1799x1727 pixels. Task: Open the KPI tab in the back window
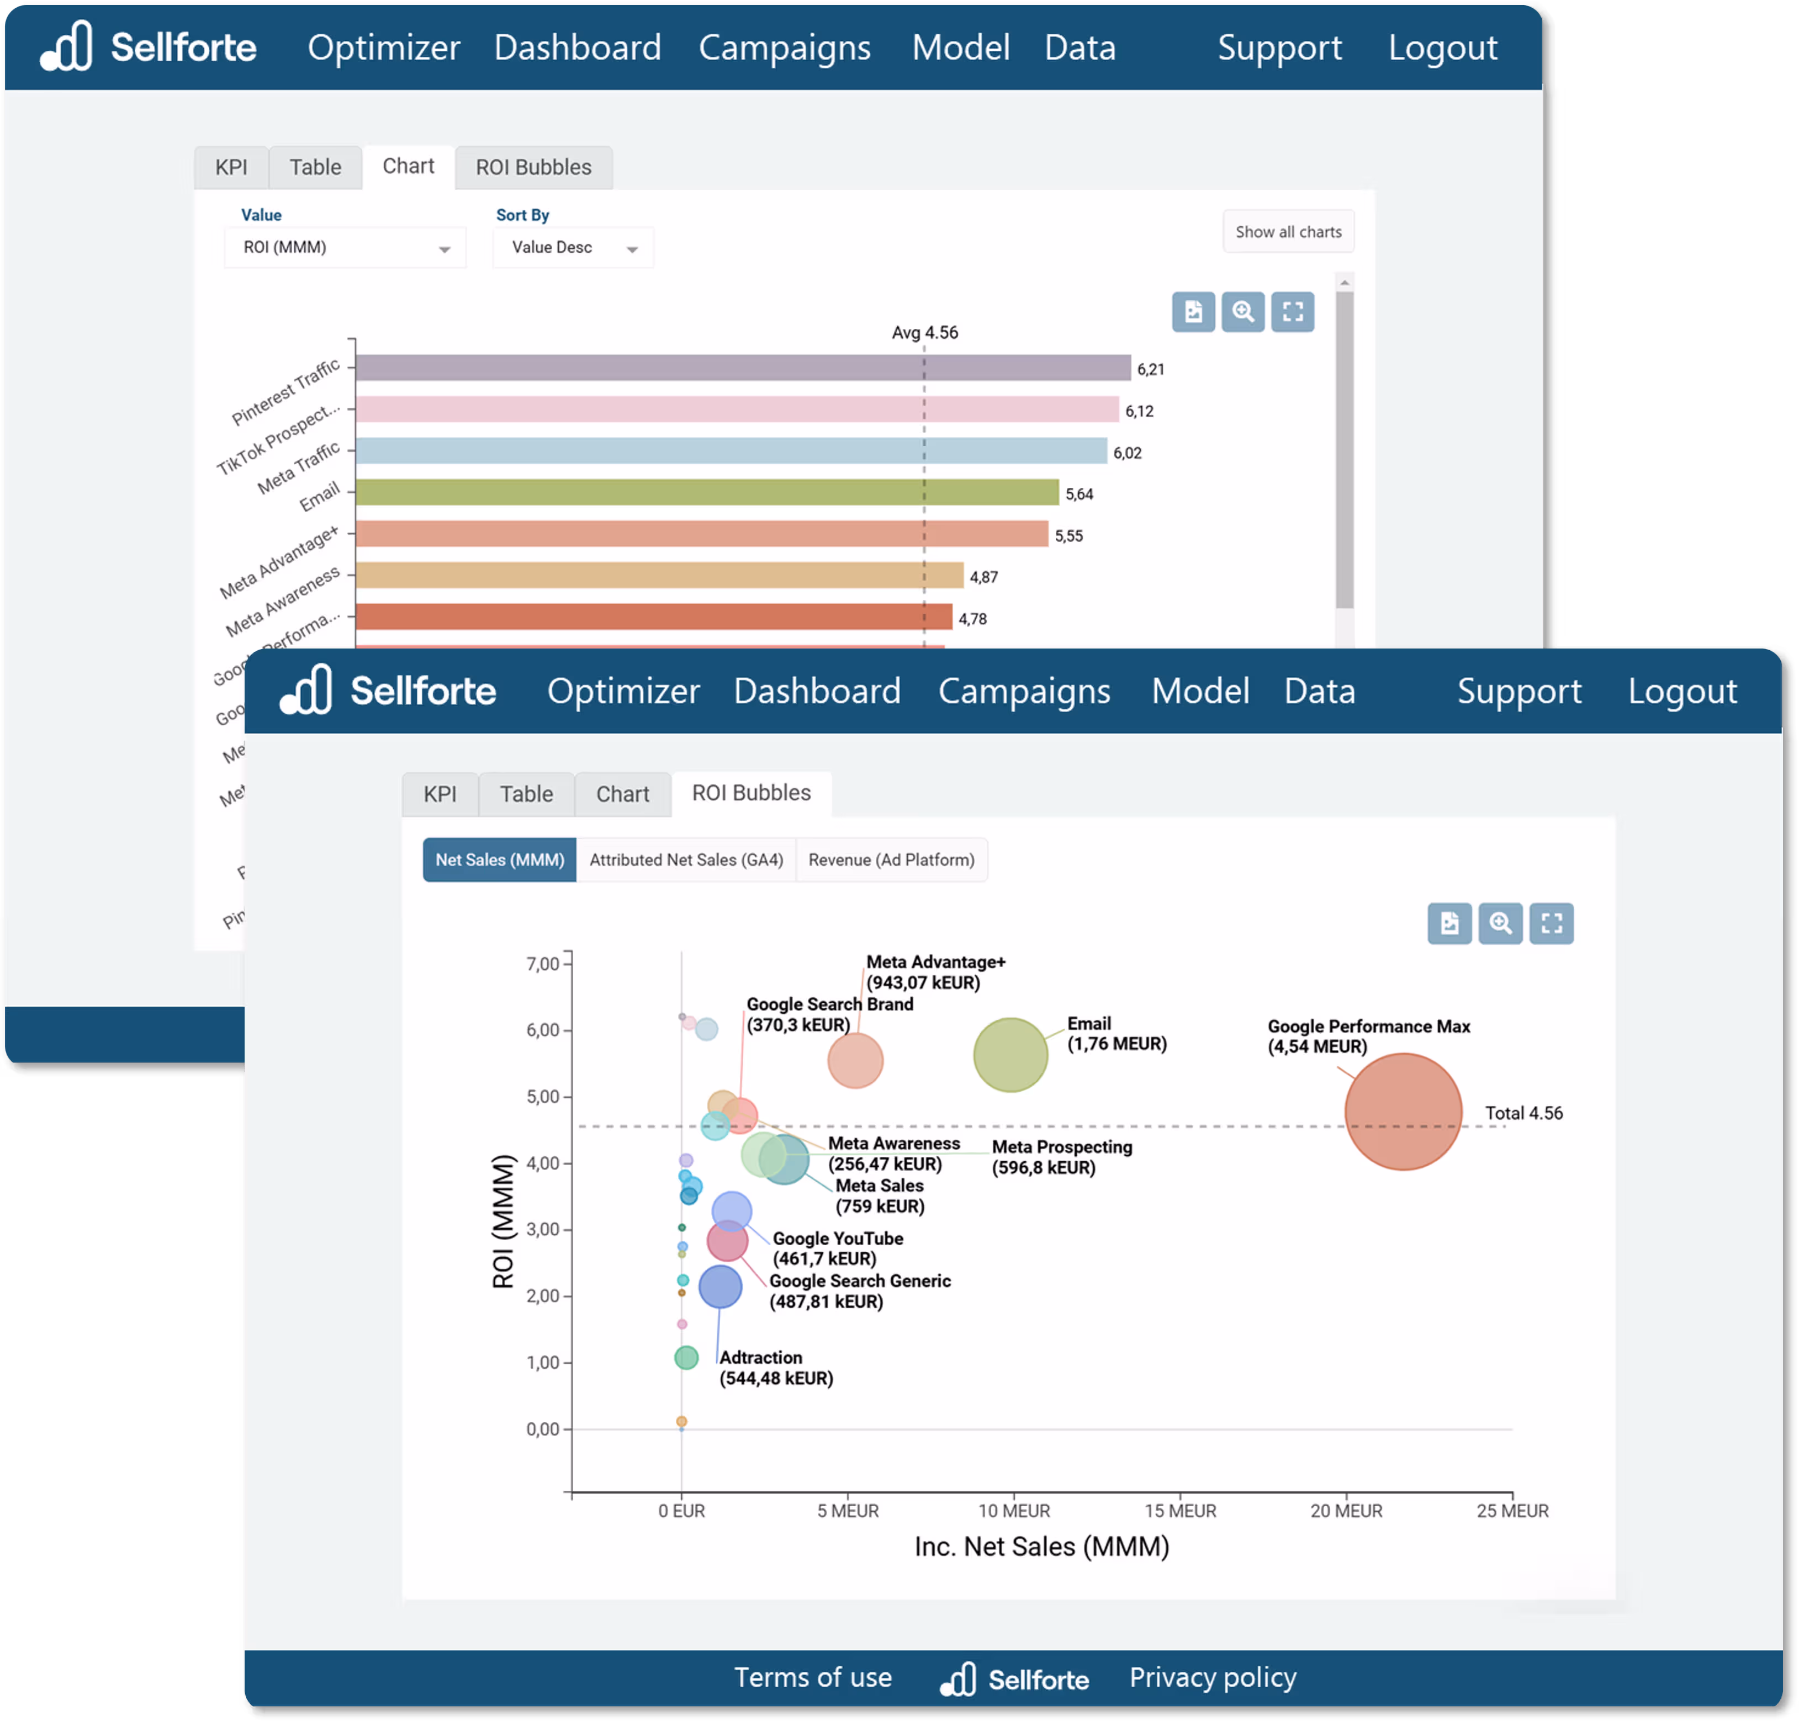[231, 167]
